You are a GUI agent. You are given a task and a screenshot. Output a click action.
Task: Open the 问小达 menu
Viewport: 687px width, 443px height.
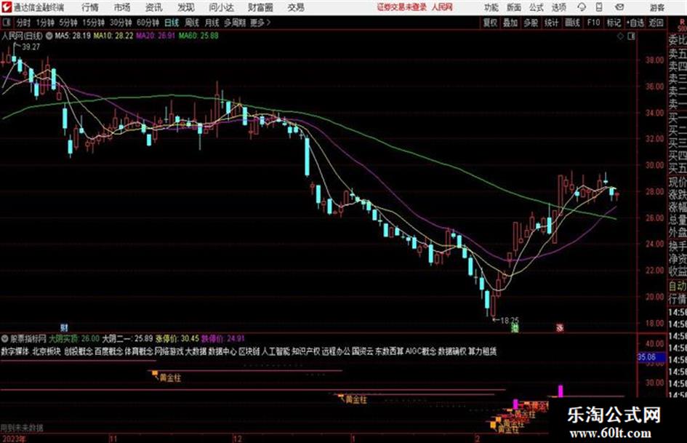(221, 7)
